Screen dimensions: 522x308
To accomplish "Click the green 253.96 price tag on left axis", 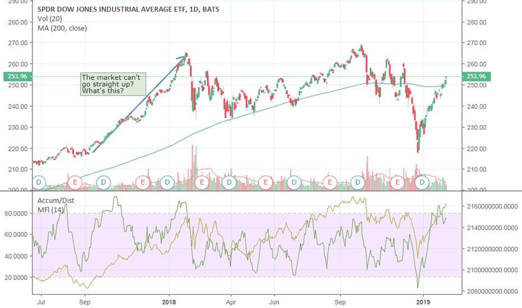I will click(x=17, y=76).
